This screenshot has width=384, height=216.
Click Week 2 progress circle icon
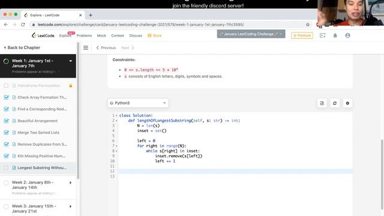pyautogui.click(x=6, y=183)
